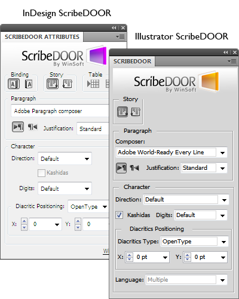Set left-to-right paragraph direction in Illustrator panel
Image resolution: width=239 pixels, height=299 pixels.
tap(121, 168)
